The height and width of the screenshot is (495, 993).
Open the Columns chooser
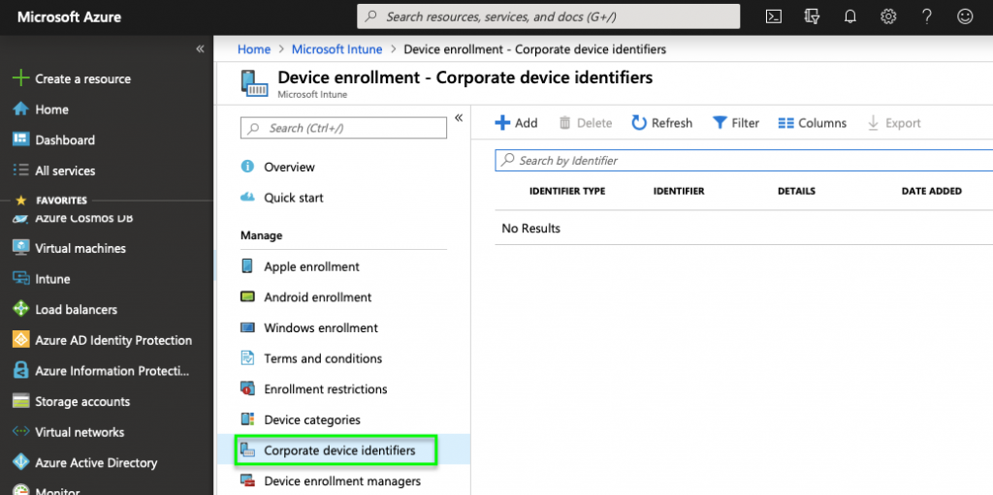pyautogui.click(x=812, y=123)
